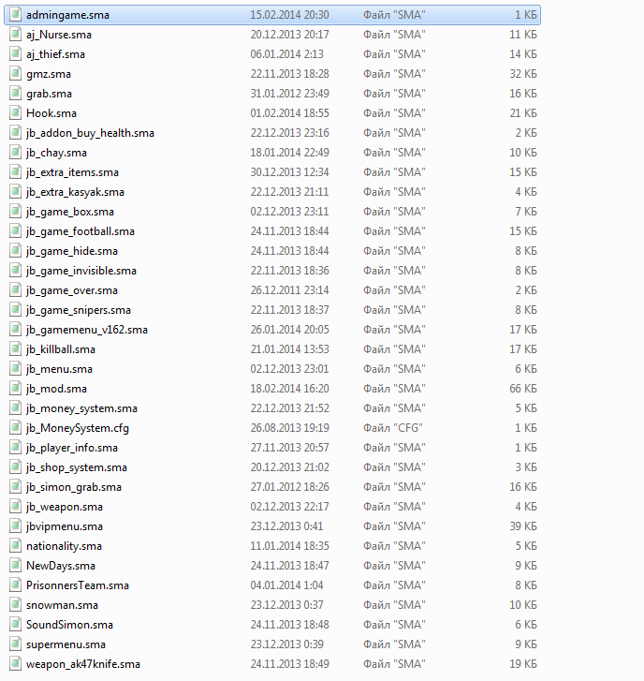
Task: Select the jb_chay.sma file icon
Action: 15,153
